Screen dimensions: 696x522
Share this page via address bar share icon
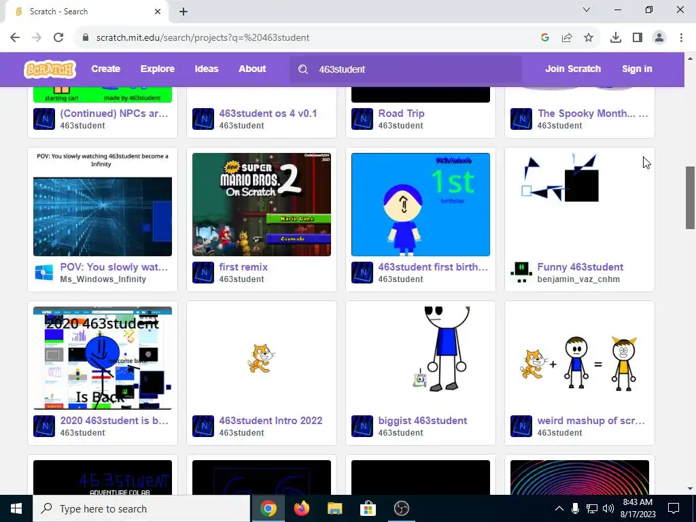click(x=567, y=38)
